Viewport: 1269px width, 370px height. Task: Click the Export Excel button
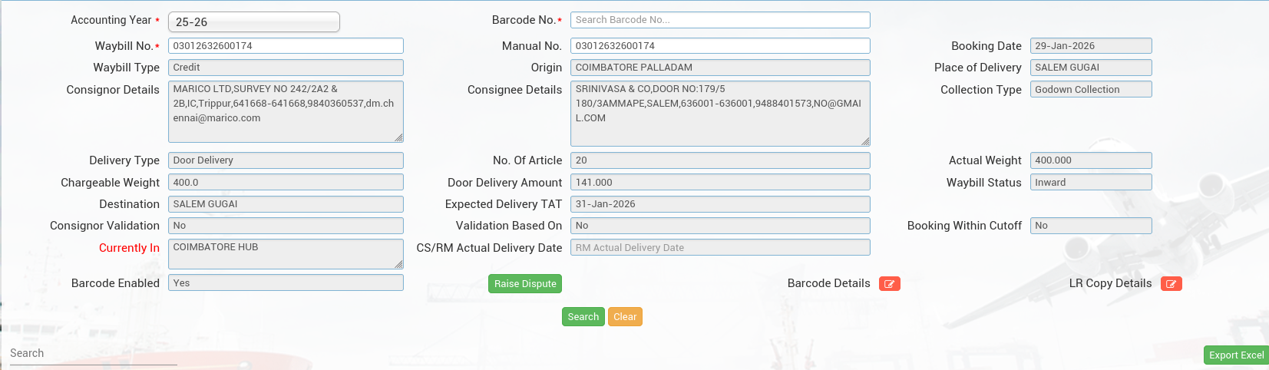1236,355
